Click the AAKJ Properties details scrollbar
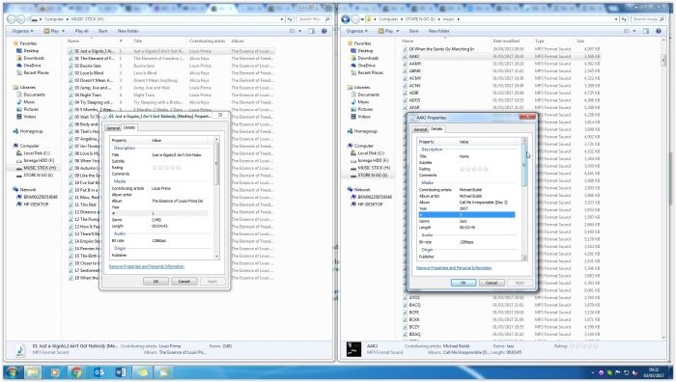Screen dimensions: 676x382 [524, 199]
